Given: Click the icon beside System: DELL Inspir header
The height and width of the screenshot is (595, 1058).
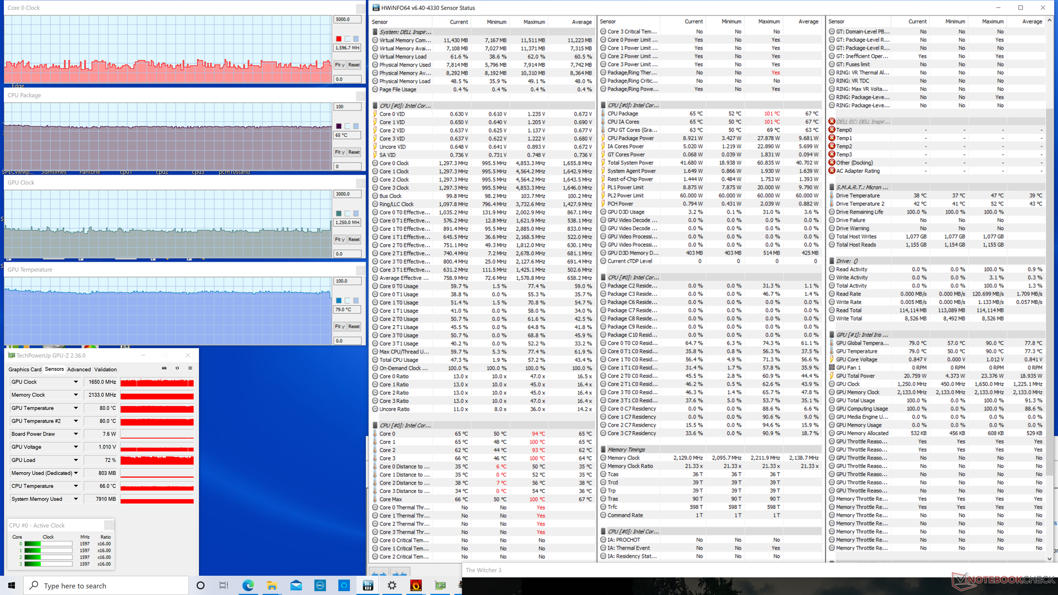Looking at the screenshot, I should [375, 32].
